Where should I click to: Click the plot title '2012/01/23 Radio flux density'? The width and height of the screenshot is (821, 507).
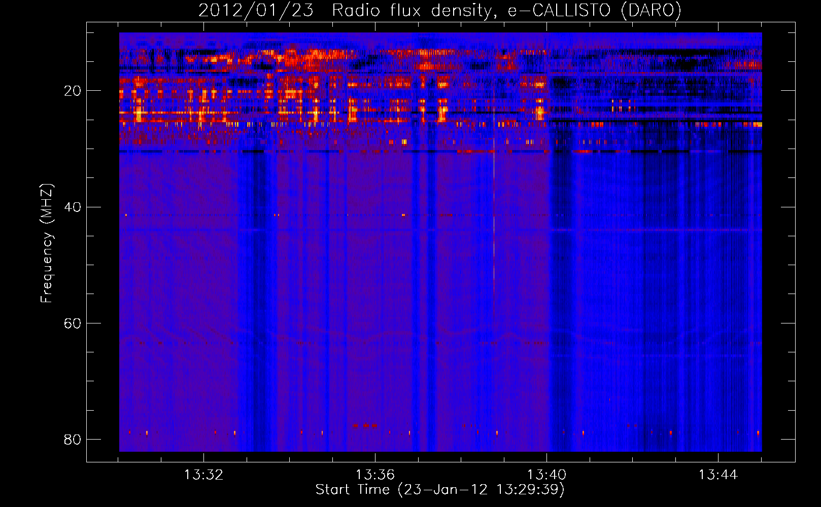pos(439,10)
